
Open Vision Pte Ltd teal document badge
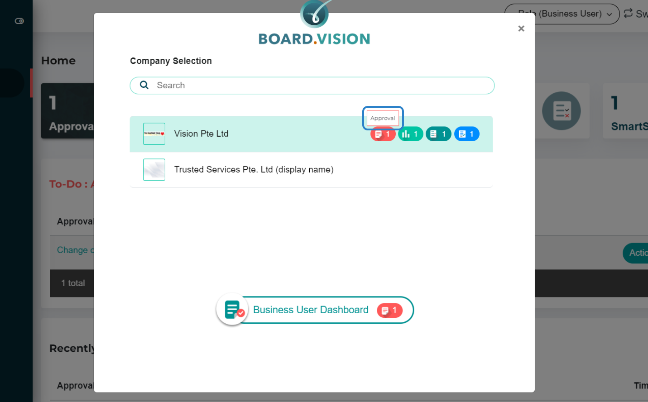coord(438,134)
